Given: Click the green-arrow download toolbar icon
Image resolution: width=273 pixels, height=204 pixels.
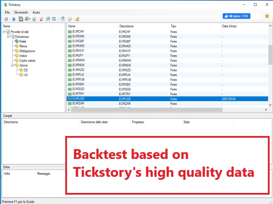Looking at the screenshot, I should click(34, 19).
